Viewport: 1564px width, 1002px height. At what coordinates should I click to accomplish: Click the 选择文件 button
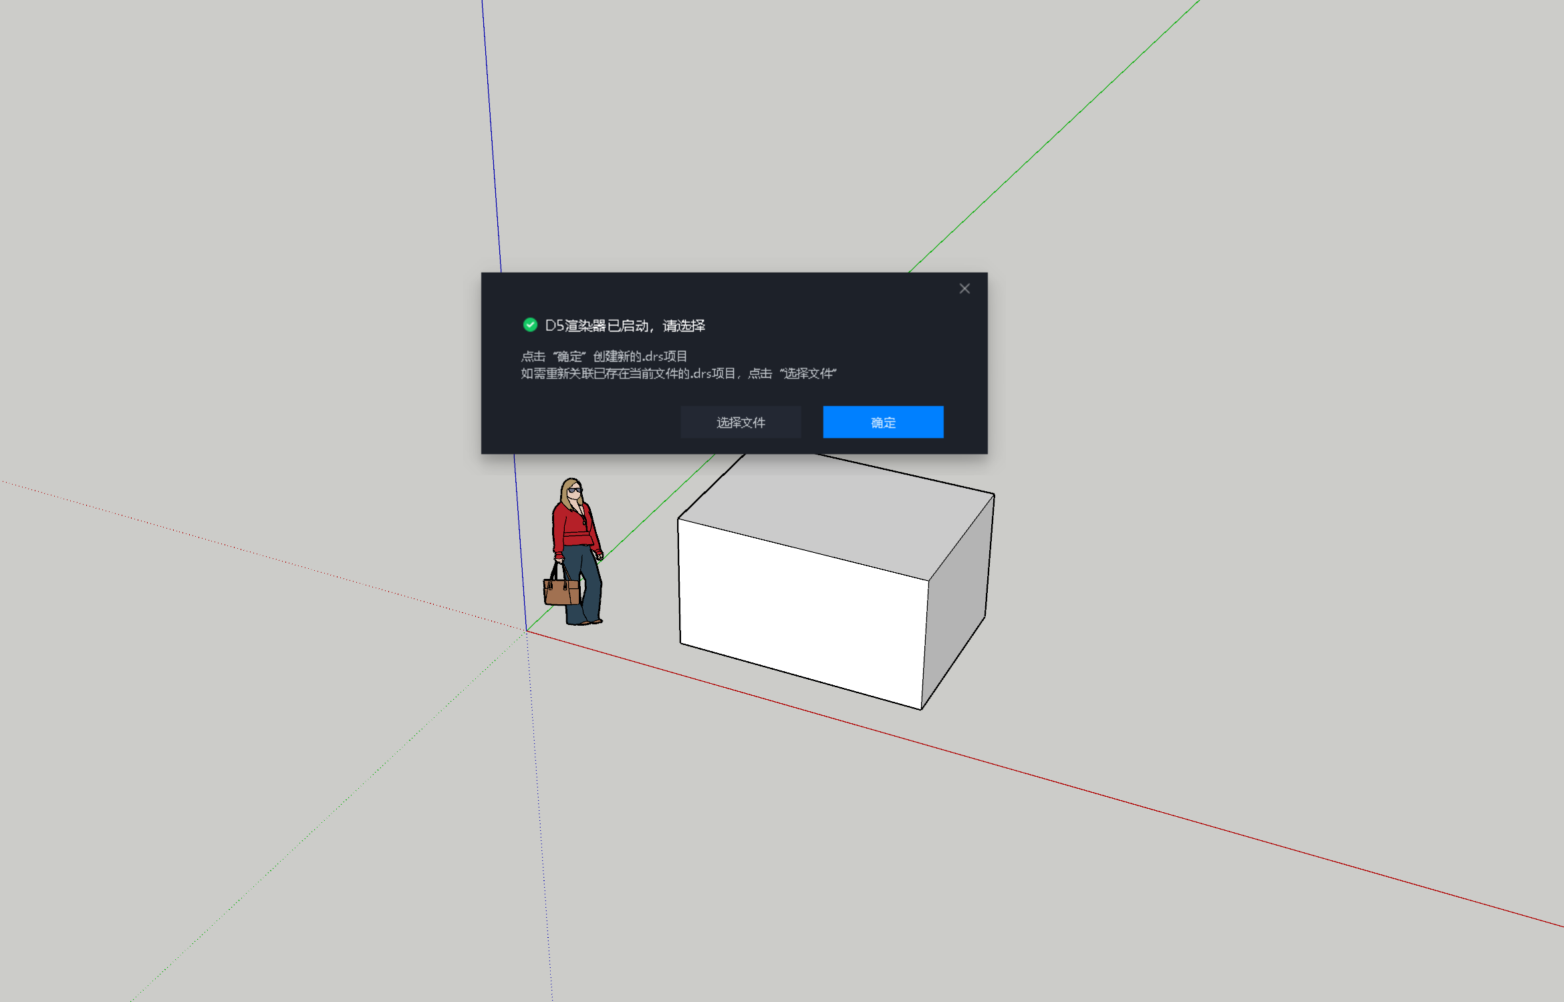741,422
